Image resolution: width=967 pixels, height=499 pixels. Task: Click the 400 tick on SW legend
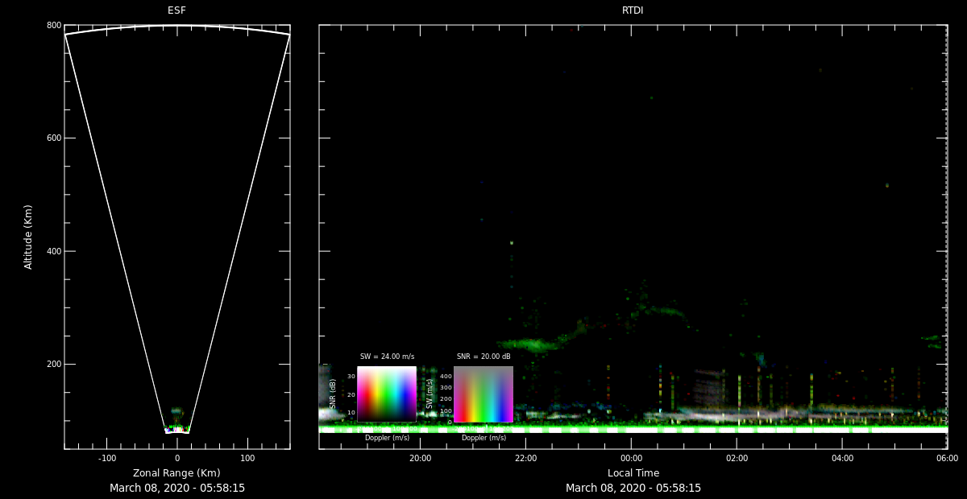[445, 376]
